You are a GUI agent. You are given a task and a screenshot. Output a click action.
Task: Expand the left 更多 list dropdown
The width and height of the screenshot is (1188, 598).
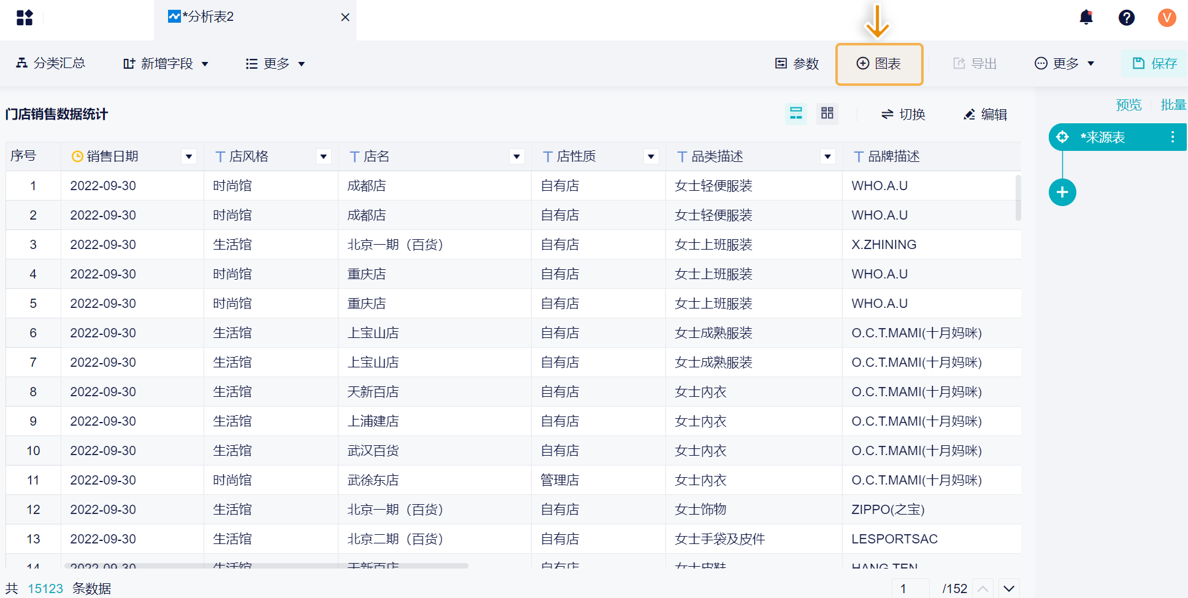275,64
